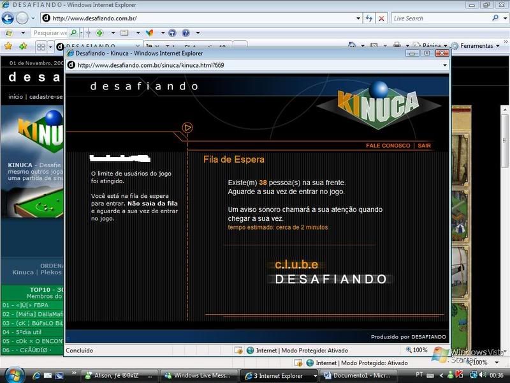Image resolution: width=510 pixels, height=383 pixels.
Task: Click the RSS feed icon
Action: (373, 45)
